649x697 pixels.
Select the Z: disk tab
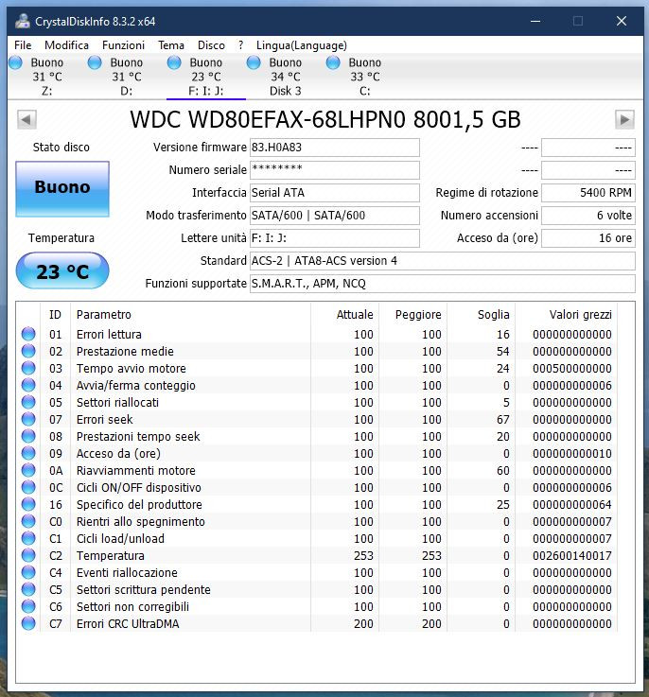pyautogui.click(x=46, y=77)
